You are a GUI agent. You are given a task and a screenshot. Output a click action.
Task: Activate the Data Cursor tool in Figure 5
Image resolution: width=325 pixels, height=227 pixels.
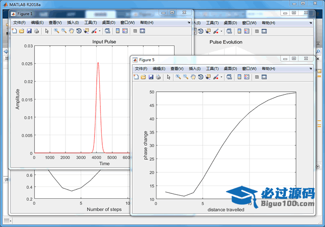coord(208,77)
